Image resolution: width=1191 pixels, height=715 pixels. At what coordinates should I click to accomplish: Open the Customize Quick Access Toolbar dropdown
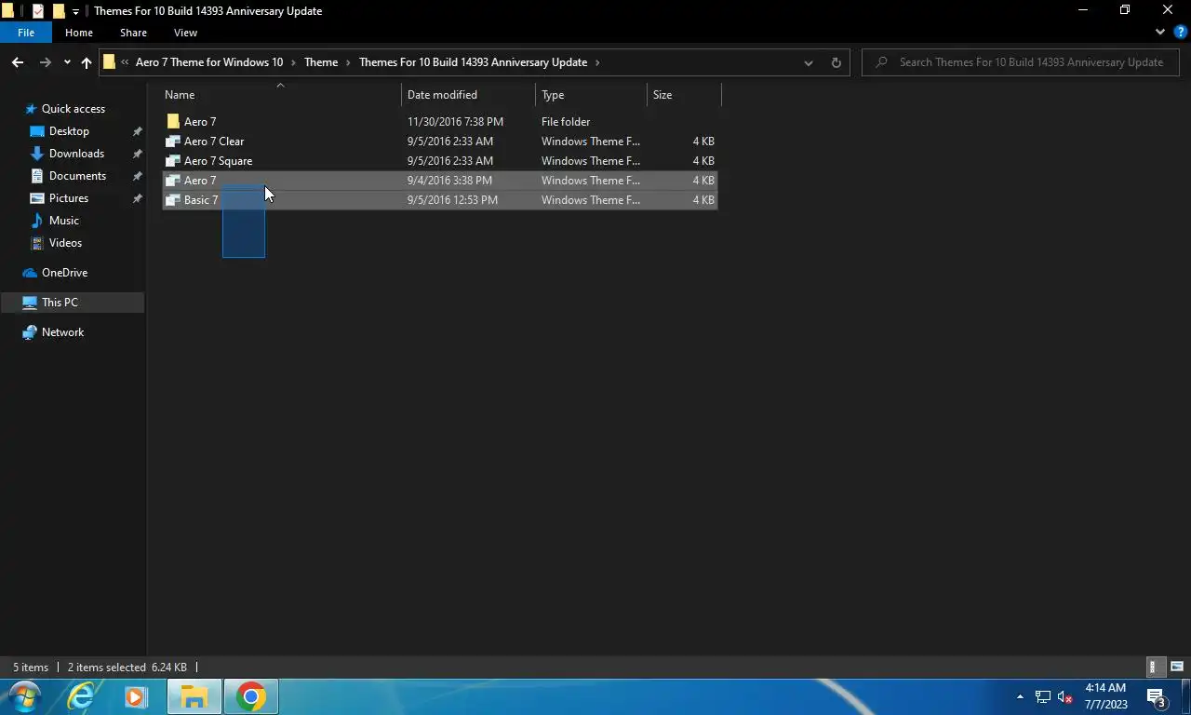pos(75,11)
